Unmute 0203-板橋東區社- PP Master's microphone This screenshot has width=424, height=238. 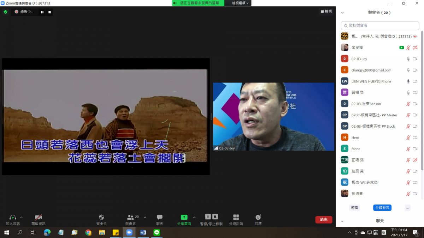[x=408, y=115]
